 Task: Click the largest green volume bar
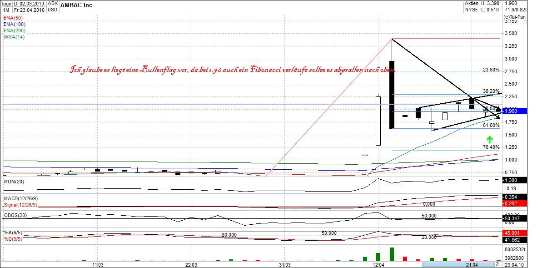(392, 254)
